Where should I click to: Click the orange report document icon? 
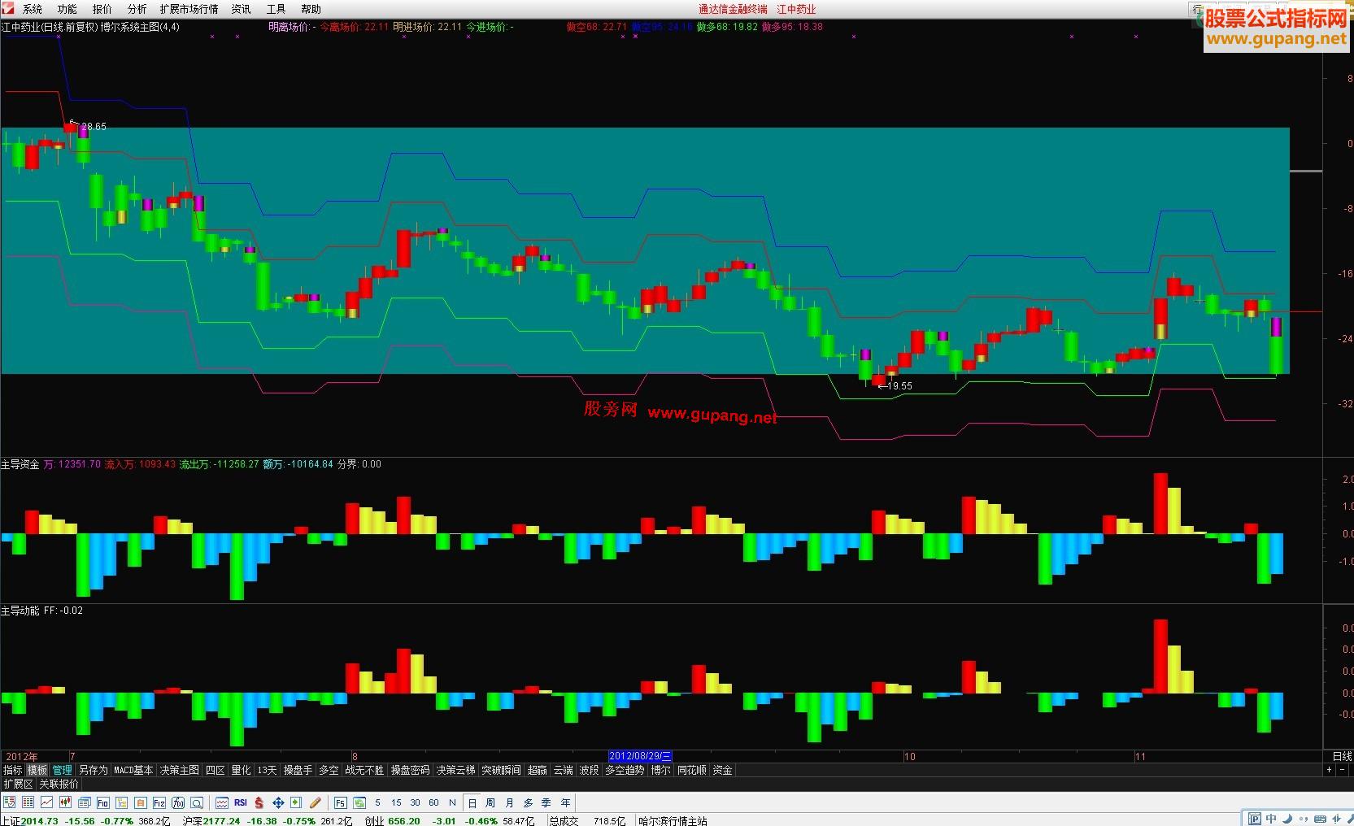(140, 802)
